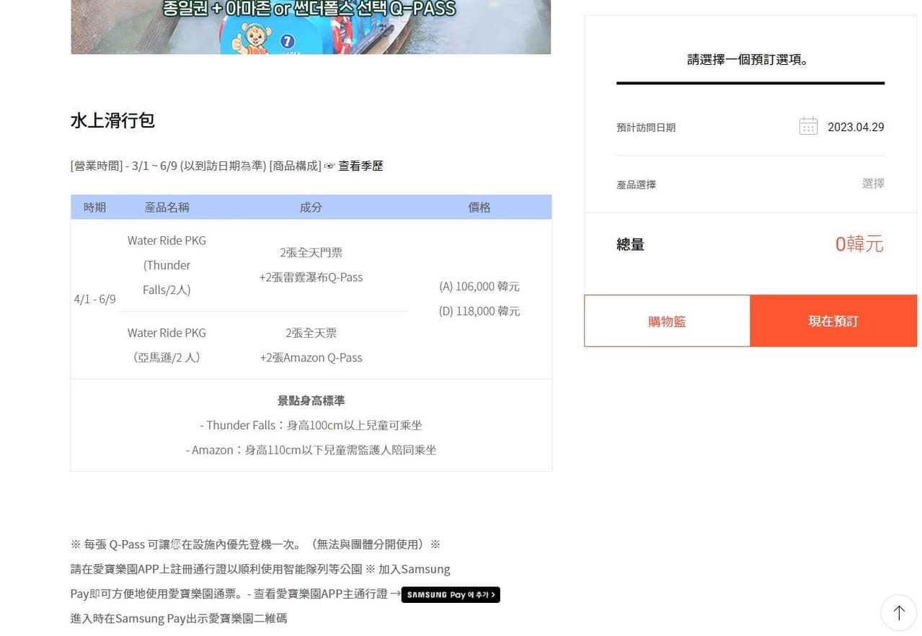Image resolution: width=922 pixels, height=636 pixels.
Task: Click the 2張全天門票 text
Action: point(311,253)
